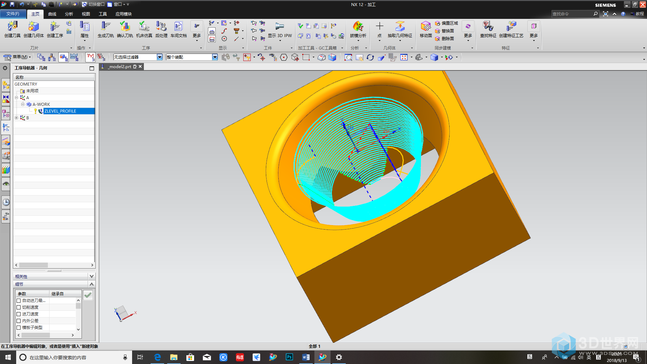Collapse the A coordinate system node
This screenshot has width=647, height=364.
coord(16,97)
